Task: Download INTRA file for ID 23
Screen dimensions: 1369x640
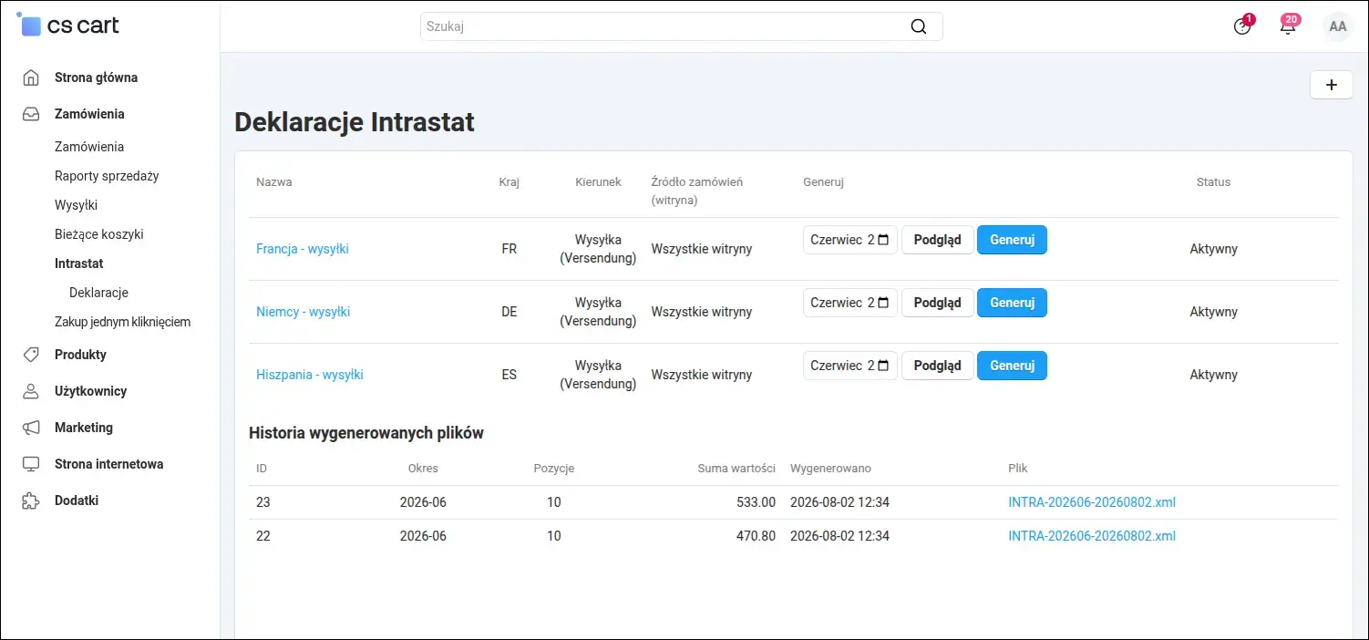Action: 1092,502
